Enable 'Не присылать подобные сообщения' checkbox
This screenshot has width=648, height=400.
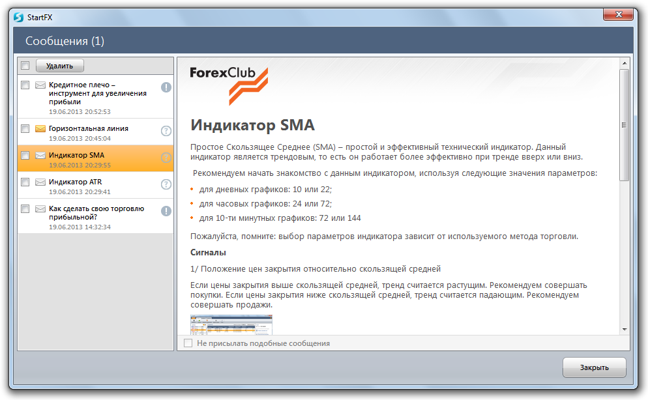[188, 343]
